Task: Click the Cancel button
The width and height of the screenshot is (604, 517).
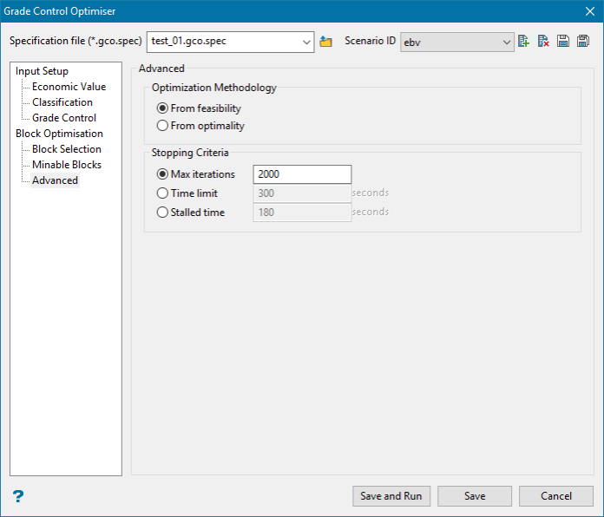Action: (x=556, y=496)
